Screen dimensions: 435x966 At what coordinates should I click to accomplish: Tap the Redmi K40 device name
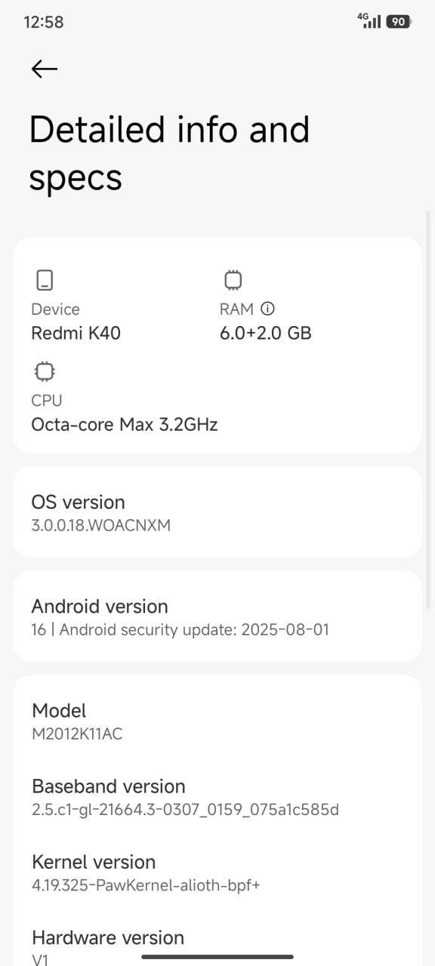pos(76,333)
